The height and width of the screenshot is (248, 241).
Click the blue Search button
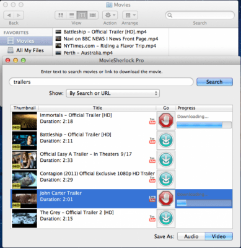pyautogui.click(x=214, y=82)
